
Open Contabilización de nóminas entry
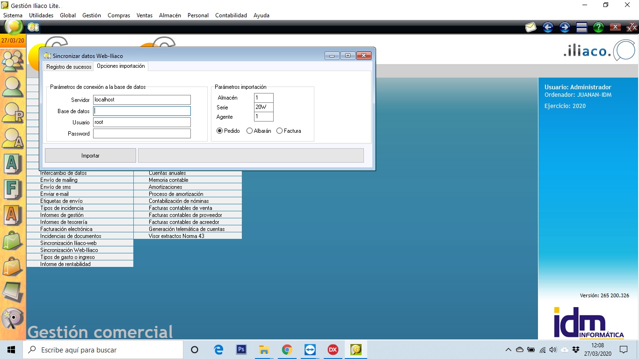click(188, 201)
